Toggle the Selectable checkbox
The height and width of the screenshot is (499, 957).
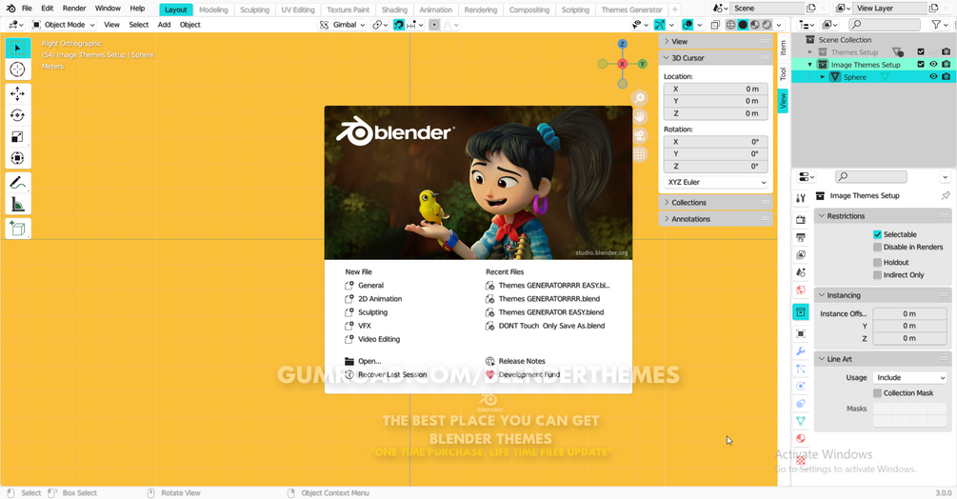(877, 234)
